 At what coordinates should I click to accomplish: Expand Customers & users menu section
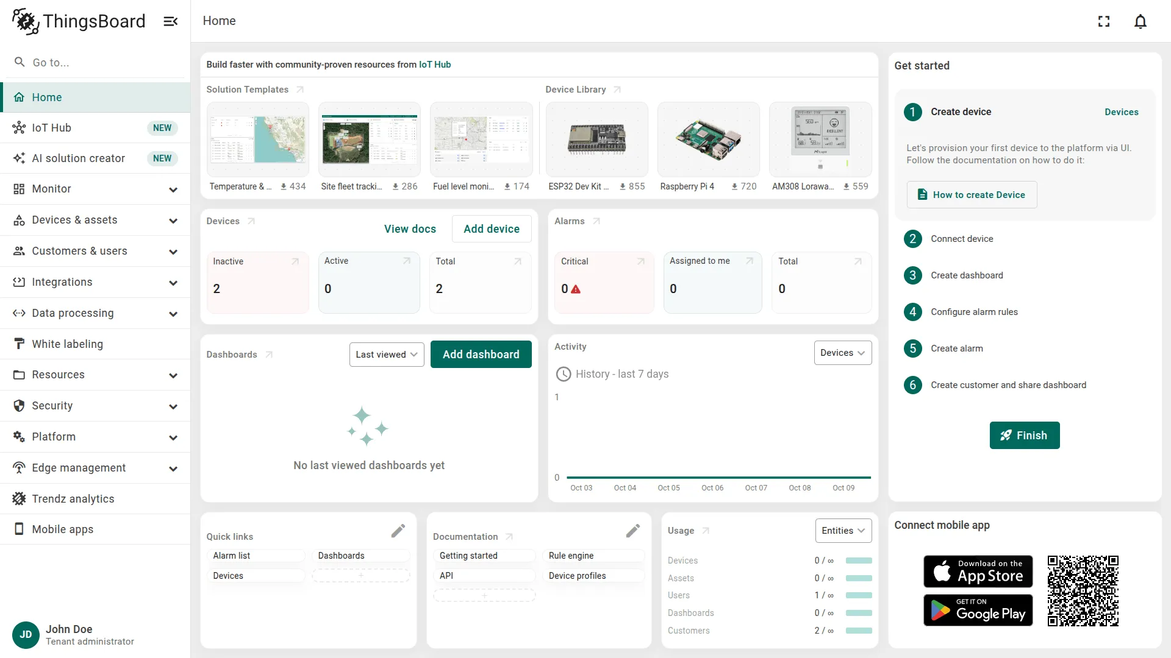point(95,251)
